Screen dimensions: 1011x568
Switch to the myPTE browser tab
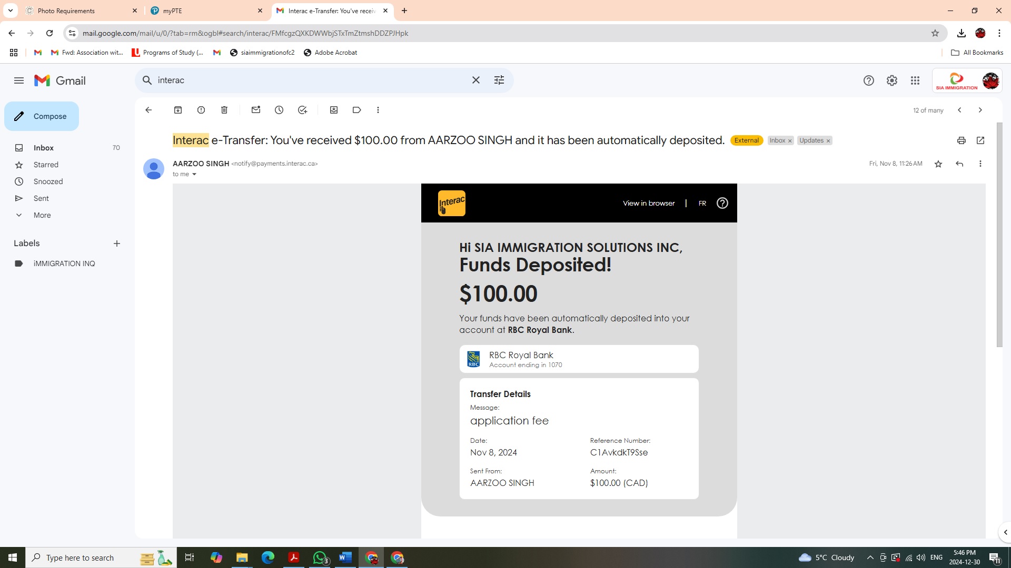[x=205, y=11]
